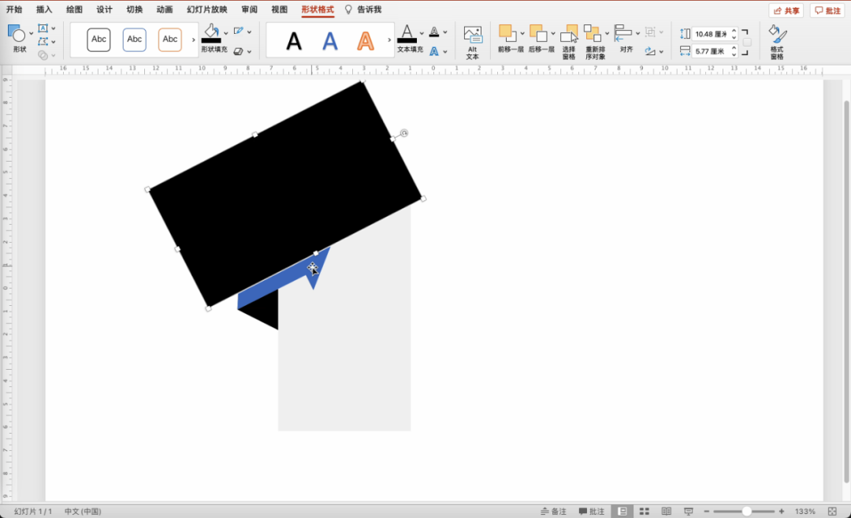Click the 形状填充 paint bucket icon
The image size is (851, 518).
pyautogui.click(x=211, y=31)
